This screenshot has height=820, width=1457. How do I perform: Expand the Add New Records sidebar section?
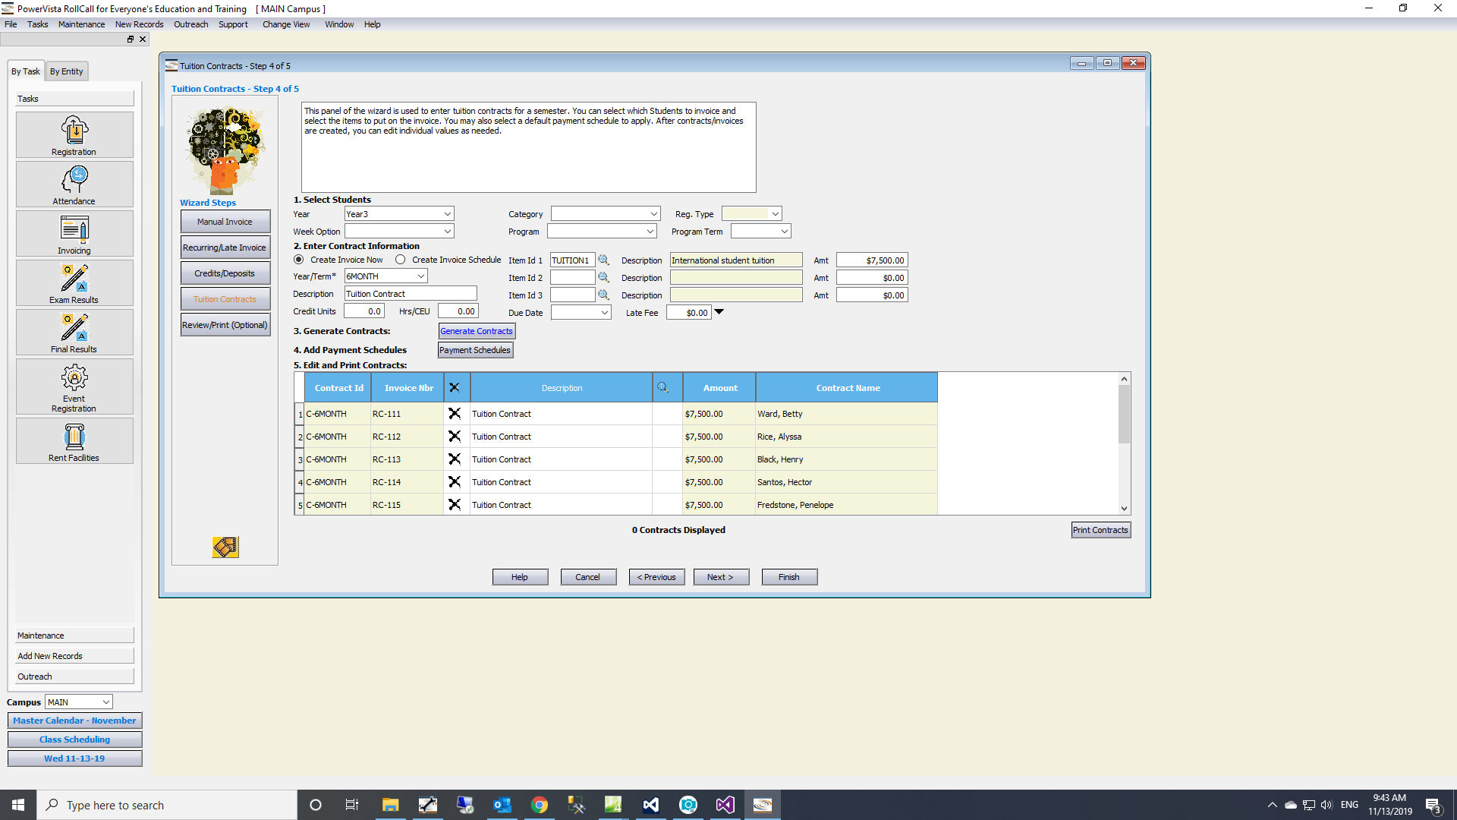click(74, 656)
